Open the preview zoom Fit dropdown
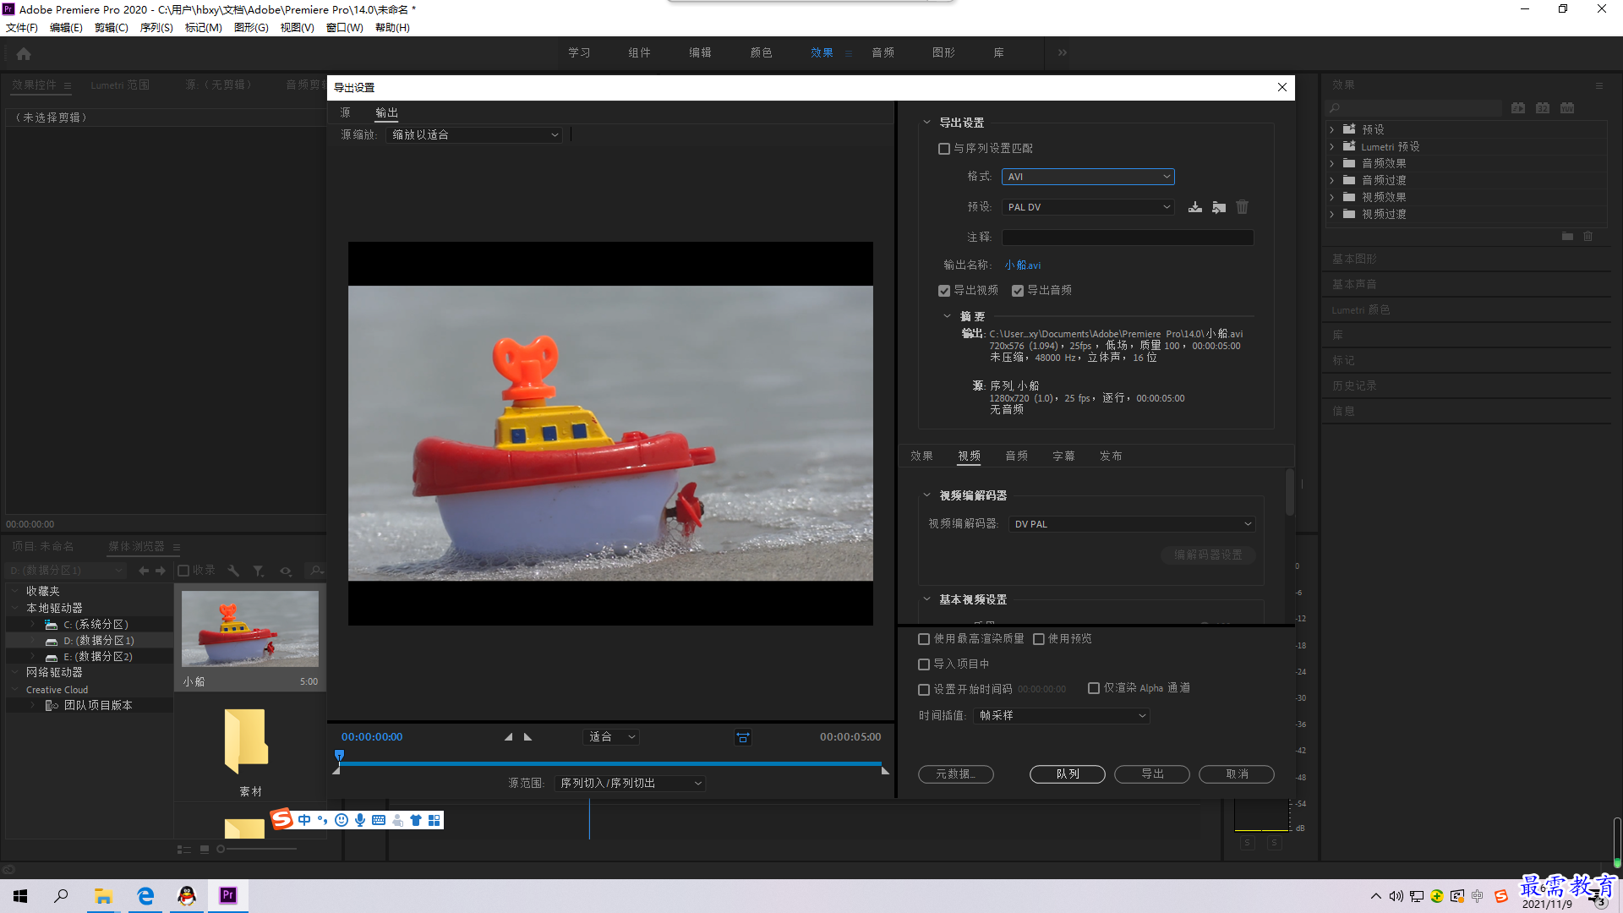Image resolution: width=1623 pixels, height=913 pixels. [611, 737]
